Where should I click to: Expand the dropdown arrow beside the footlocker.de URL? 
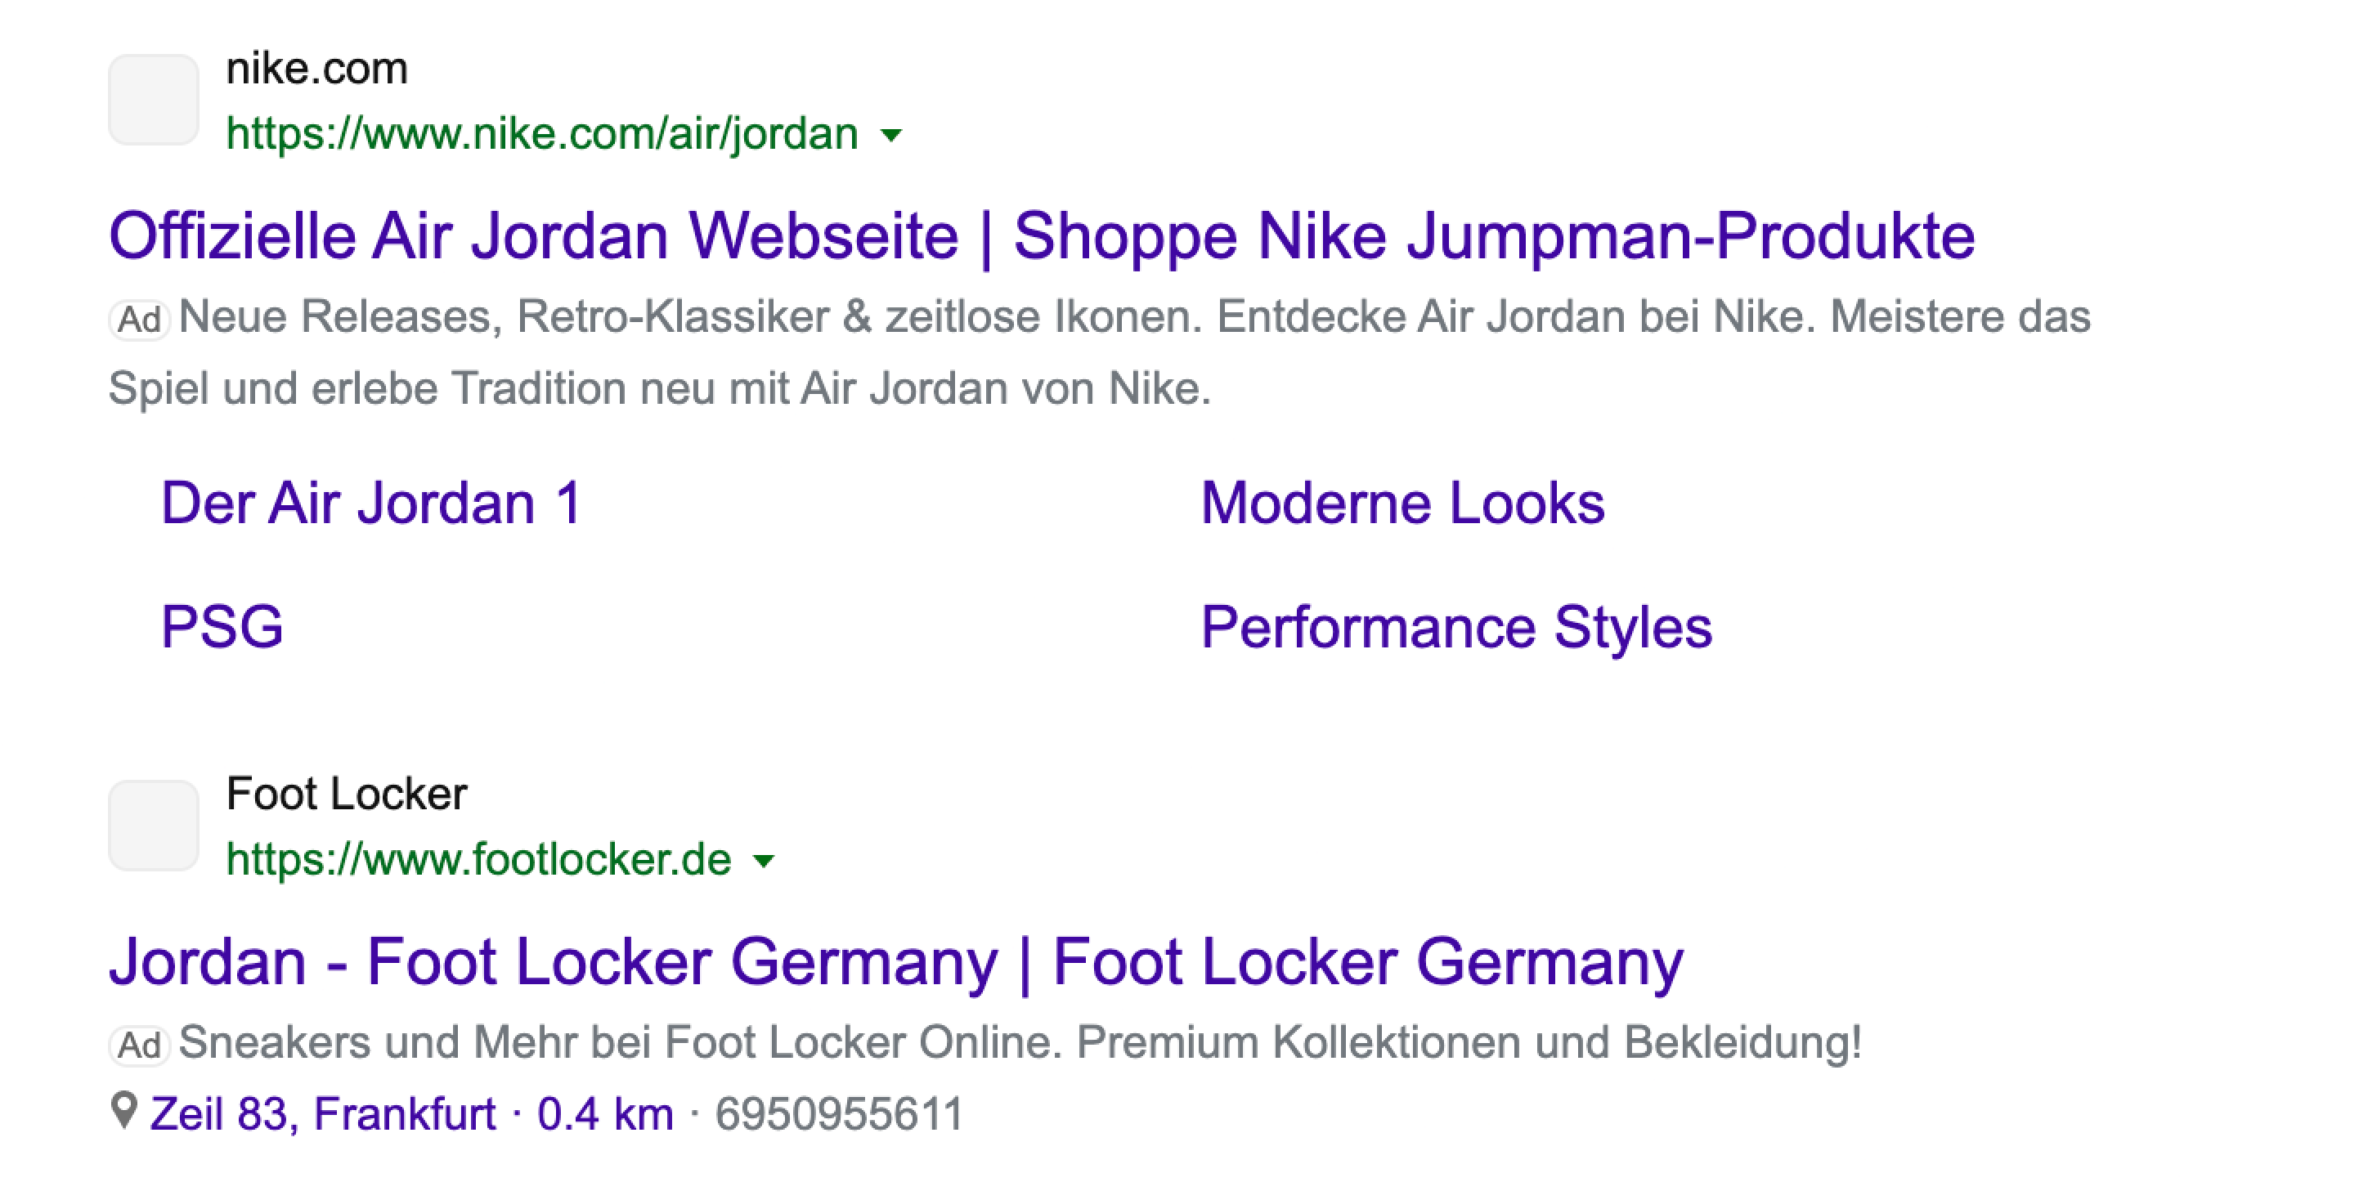(763, 862)
